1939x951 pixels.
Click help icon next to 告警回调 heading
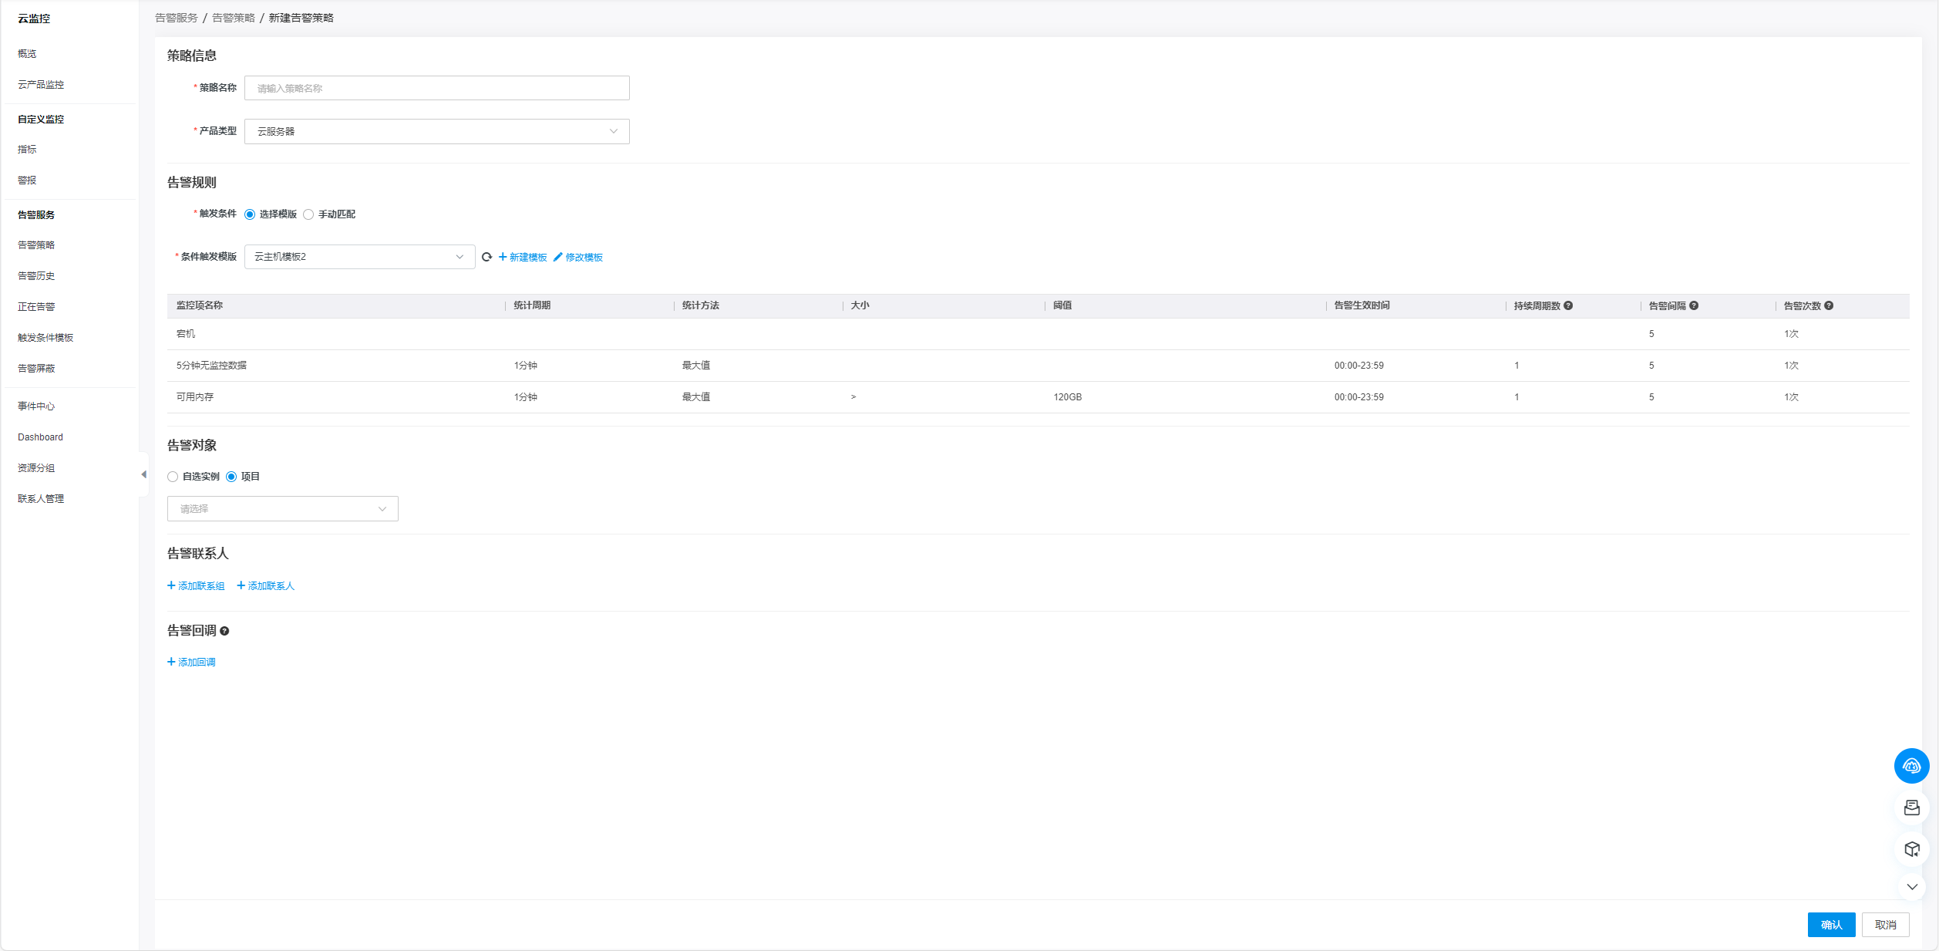224,631
